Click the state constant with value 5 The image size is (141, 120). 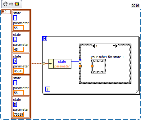15,105
